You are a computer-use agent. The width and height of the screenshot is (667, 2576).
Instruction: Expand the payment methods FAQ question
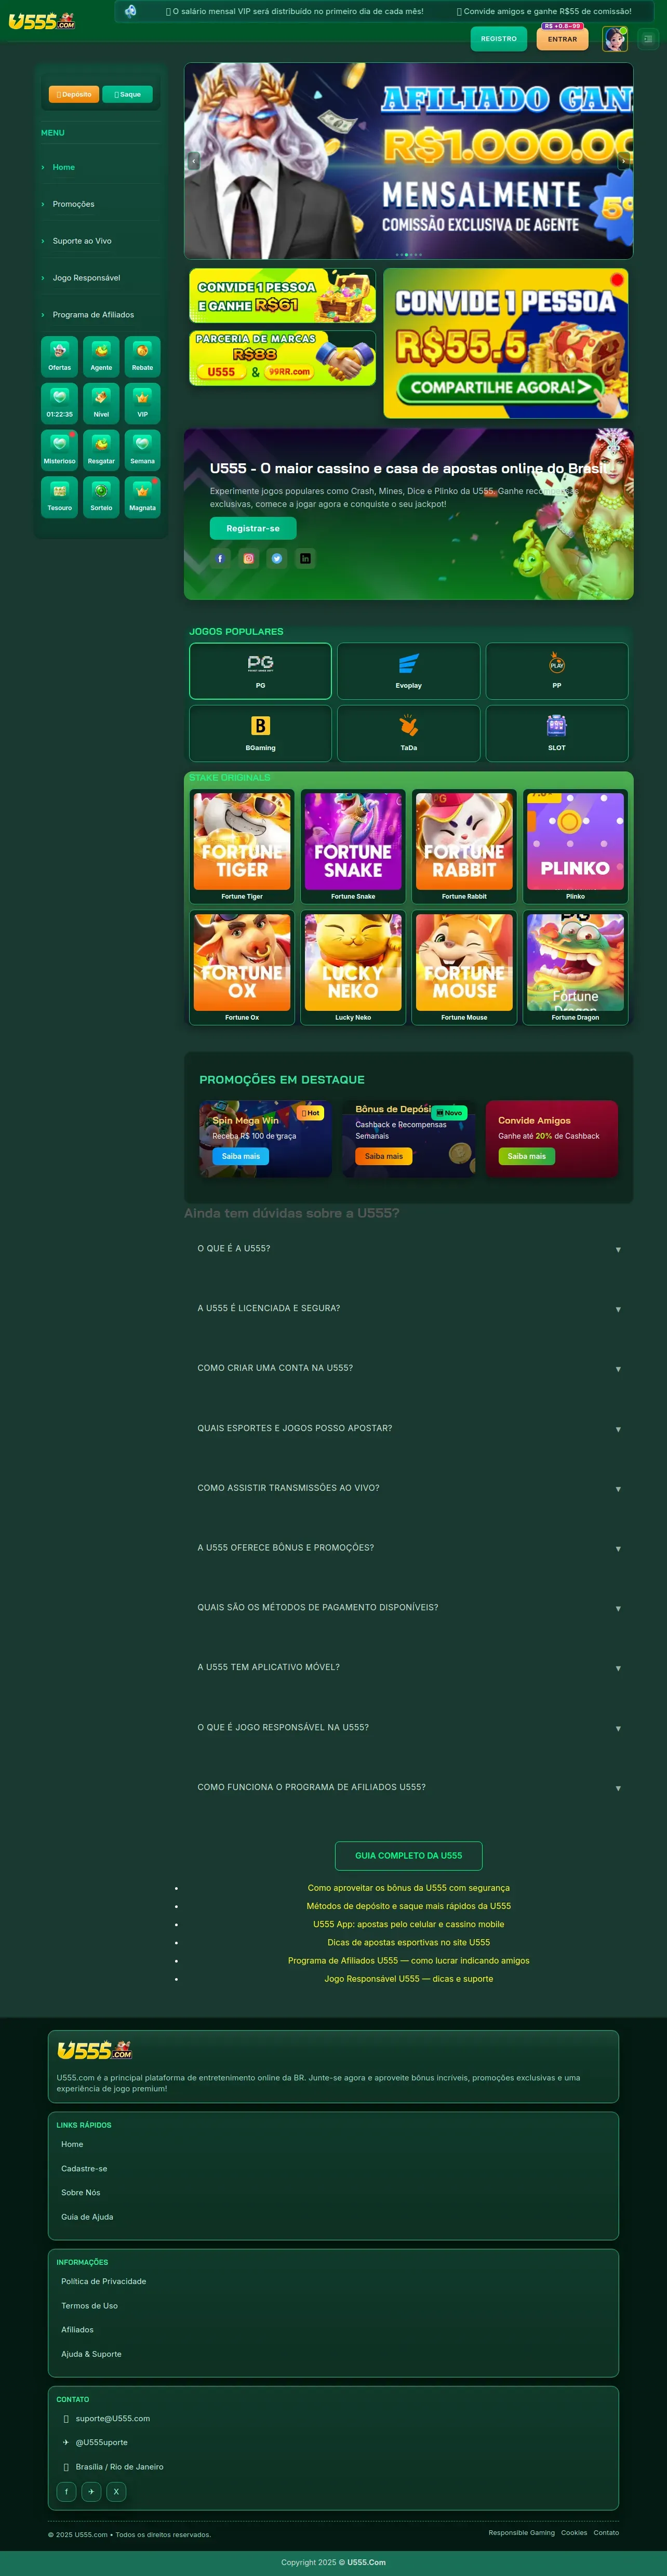pyautogui.click(x=408, y=1607)
